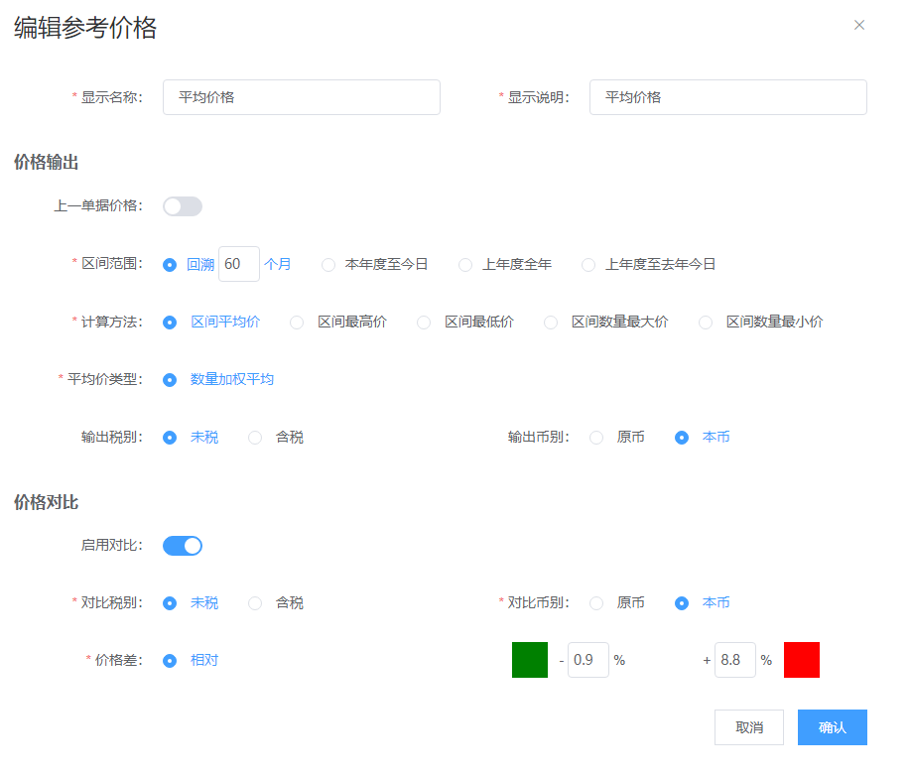Choose 区间数量最大价 option

(551, 323)
